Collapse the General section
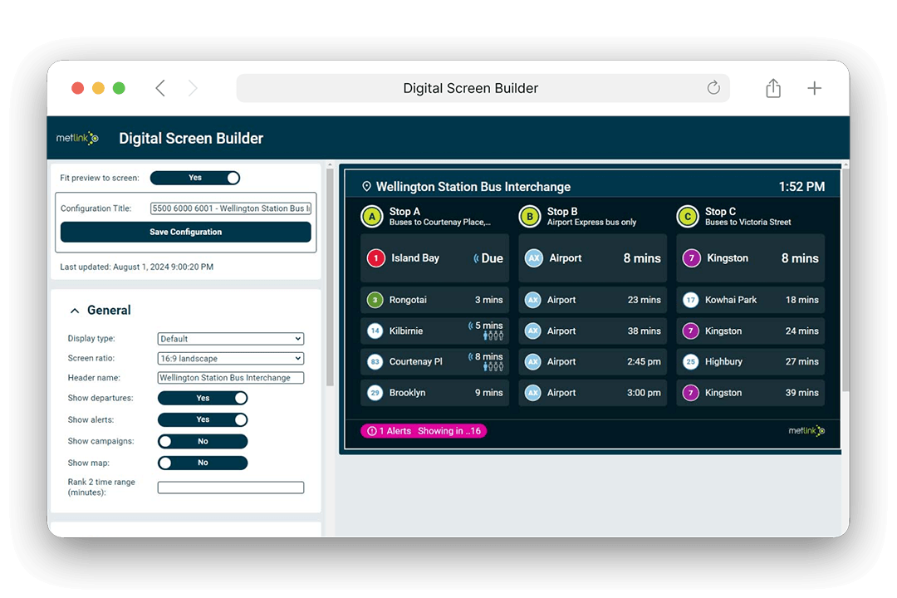Screen dimensions: 897x598 (x=75, y=310)
